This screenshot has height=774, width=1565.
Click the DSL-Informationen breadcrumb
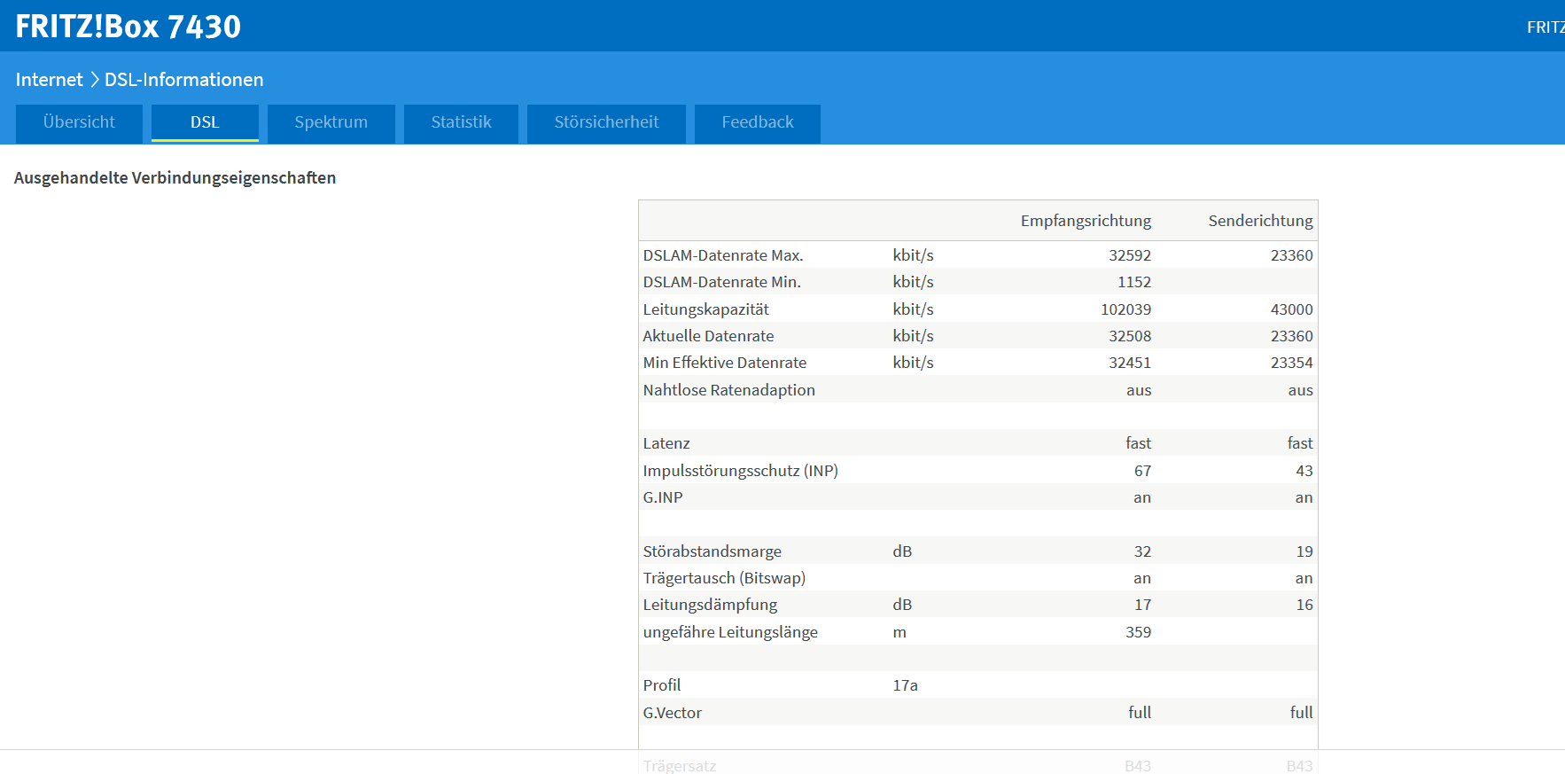[x=184, y=80]
